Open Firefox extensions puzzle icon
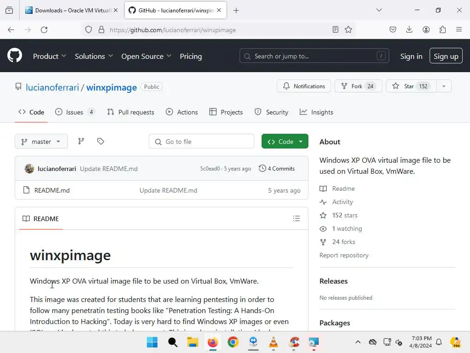The height and width of the screenshot is (353, 470). coord(442,30)
